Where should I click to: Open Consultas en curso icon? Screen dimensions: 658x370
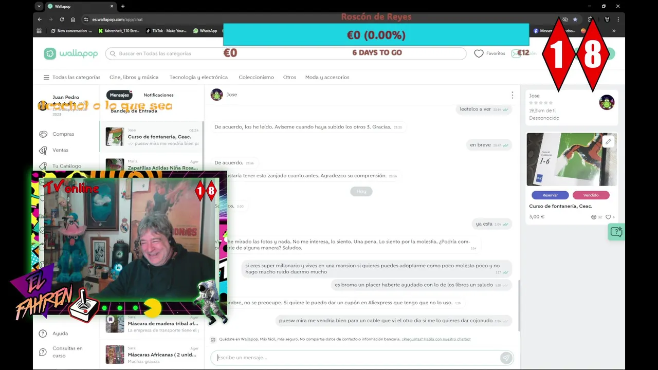pos(43,351)
